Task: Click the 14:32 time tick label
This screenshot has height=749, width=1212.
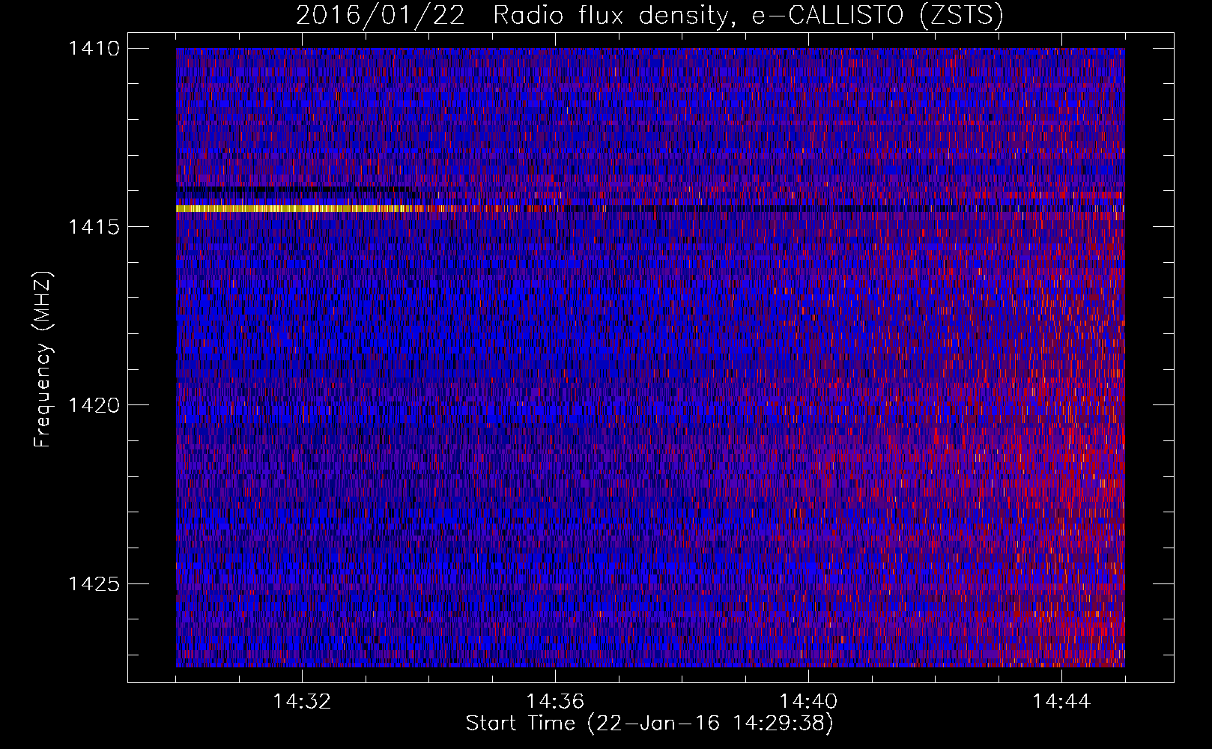Action: pos(302,702)
